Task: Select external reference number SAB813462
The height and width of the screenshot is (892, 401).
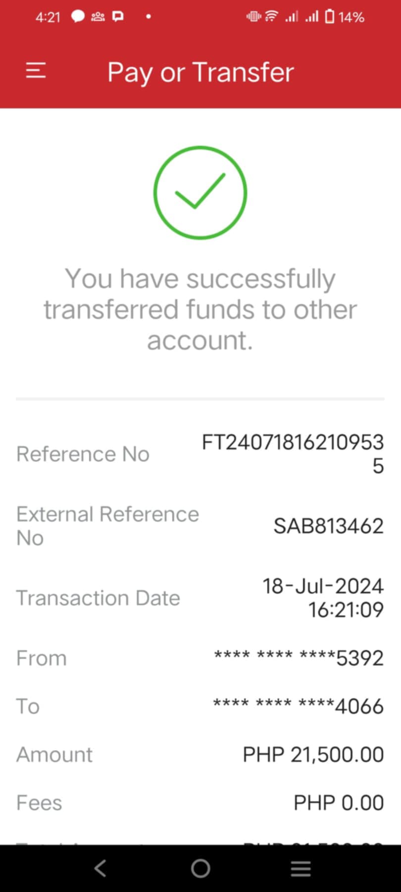Action: [328, 526]
